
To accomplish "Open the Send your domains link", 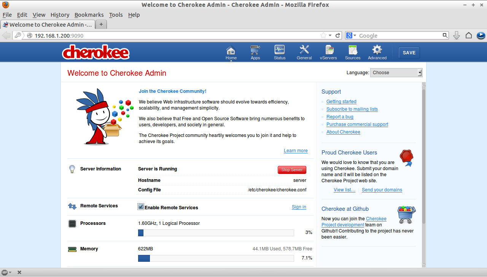I will click(x=382, y=190).
